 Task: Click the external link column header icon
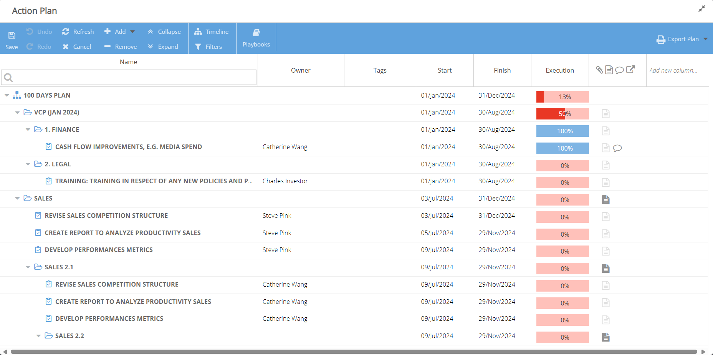(630, 69)
